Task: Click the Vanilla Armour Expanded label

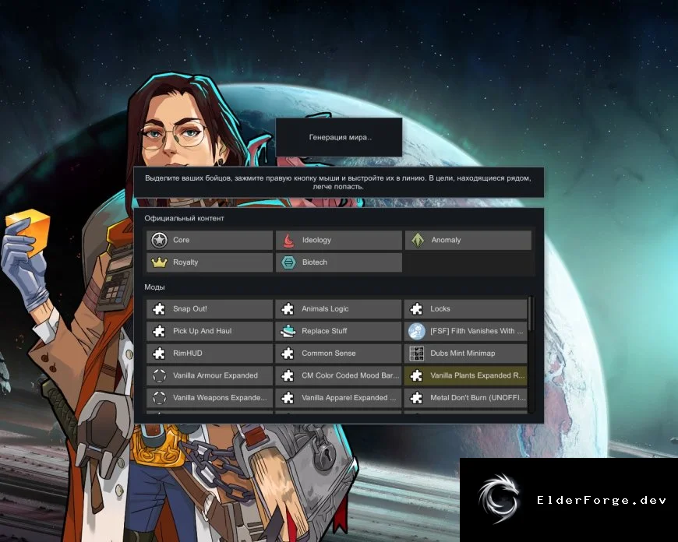Action: 215,375
